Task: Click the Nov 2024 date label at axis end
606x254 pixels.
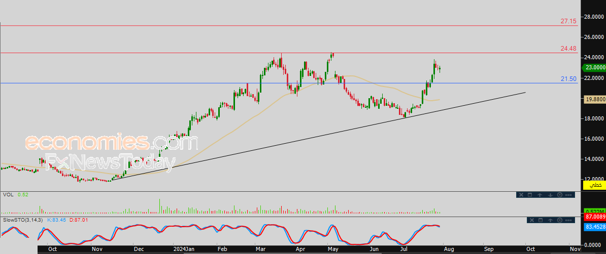Action: [x=575, y=249]
